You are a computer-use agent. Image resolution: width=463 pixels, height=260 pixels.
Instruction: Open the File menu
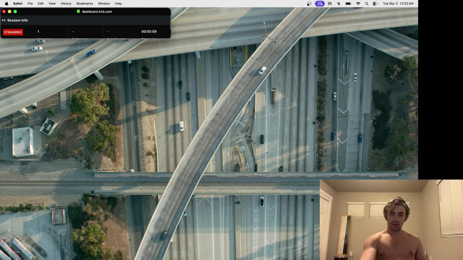[x=30, y=4]
